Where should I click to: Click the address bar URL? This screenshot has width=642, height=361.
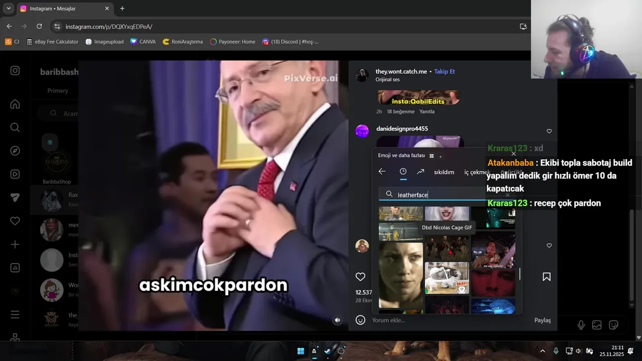tap(109, 27)
